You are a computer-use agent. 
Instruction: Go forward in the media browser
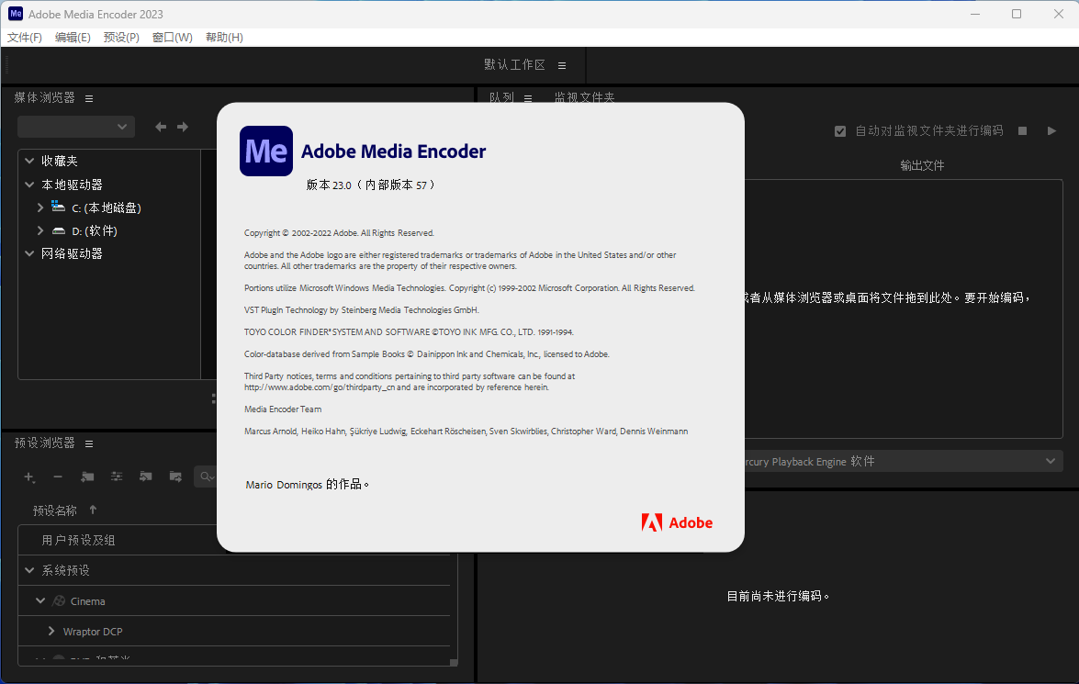coord(183,127)
